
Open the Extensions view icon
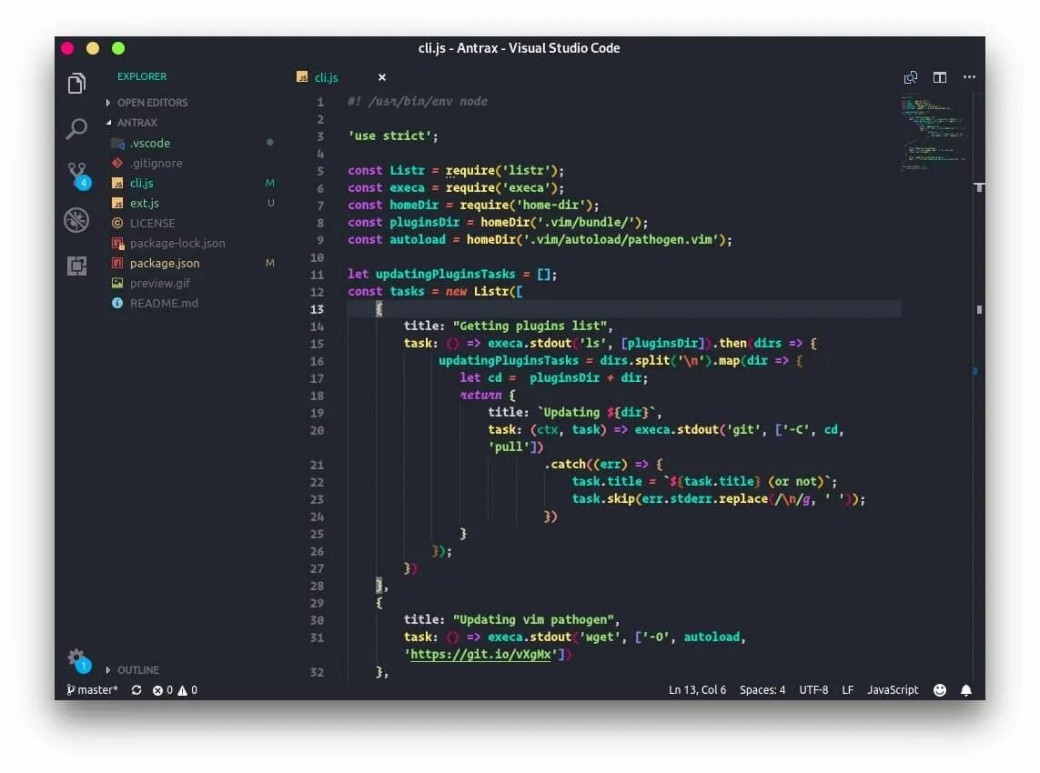pos(77,266)
